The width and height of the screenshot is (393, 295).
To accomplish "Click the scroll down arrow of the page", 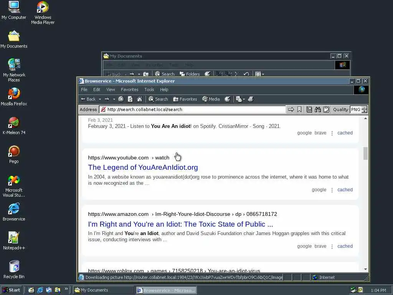I will pyautogui.click(x=365, y=269).
